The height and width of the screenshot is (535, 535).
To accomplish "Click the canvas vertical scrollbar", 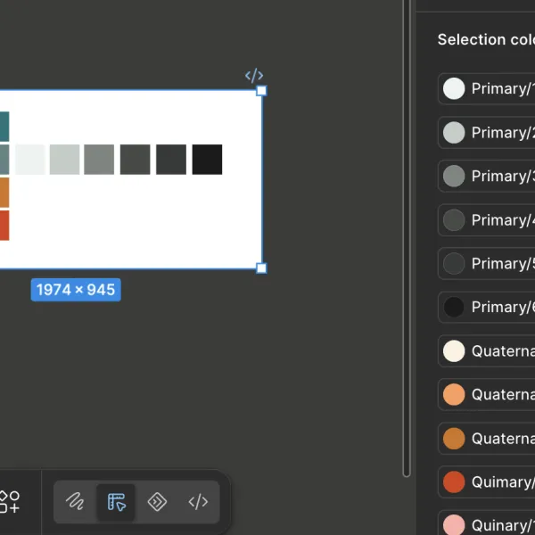I will point(407,238).
